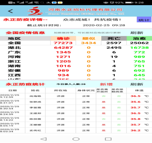Tap the back arrow in header
Viewport: 152px width, 143px height.
10,11
